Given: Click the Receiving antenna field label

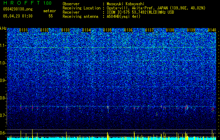Looking at the screenshot, I should point(80,16).
